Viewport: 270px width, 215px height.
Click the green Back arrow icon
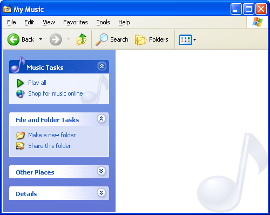point(13,39)
